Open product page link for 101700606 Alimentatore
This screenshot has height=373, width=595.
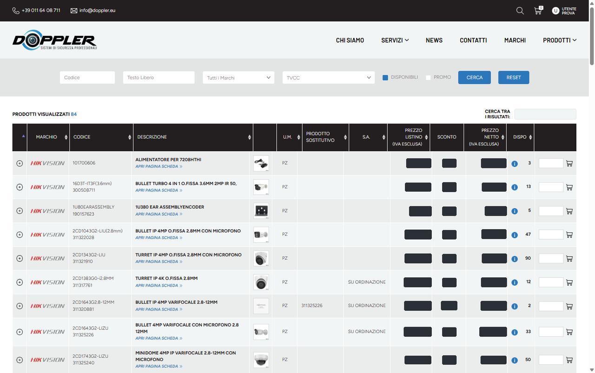click(x=159, y=167)
